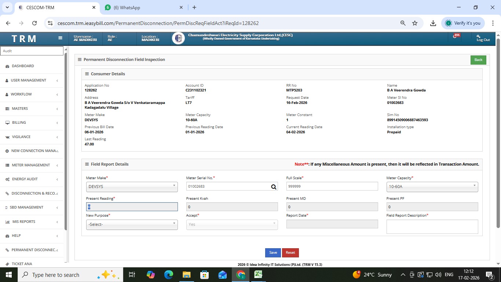Screen dimensions: 501x282
Task: Click the green Back button
Action: coord(478,60)
